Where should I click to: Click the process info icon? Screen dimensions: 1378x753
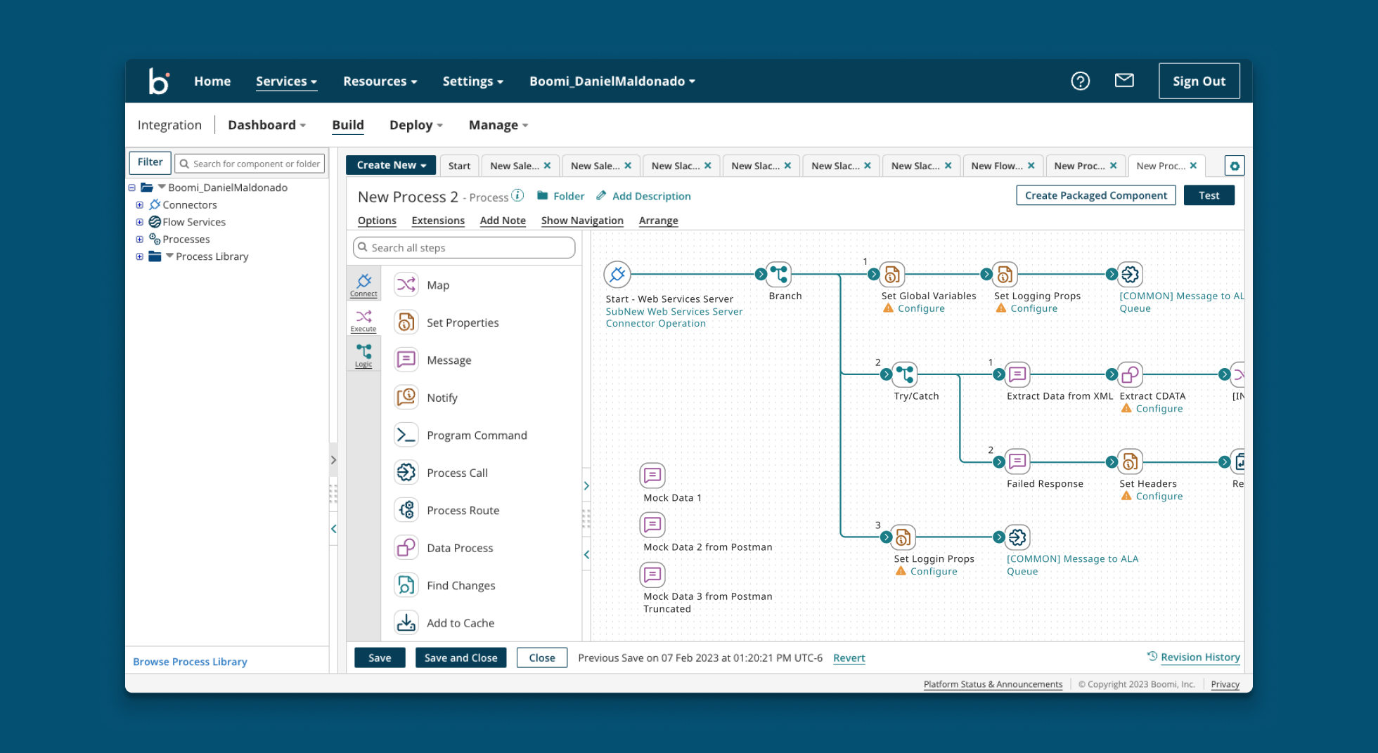(517, 195)
